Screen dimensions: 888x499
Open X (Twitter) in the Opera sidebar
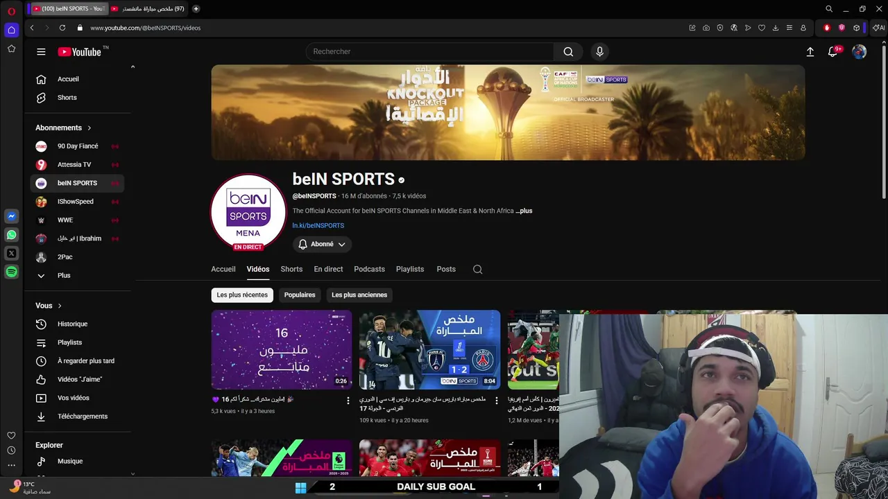pyautogui.click(x=11, y=254)
